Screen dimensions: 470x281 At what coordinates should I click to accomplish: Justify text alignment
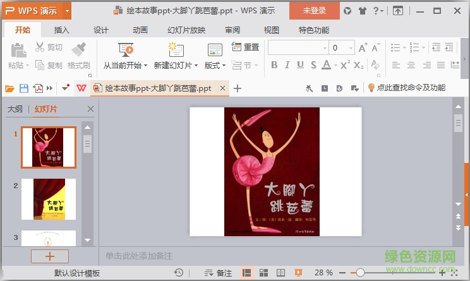[x=441, y=65]
